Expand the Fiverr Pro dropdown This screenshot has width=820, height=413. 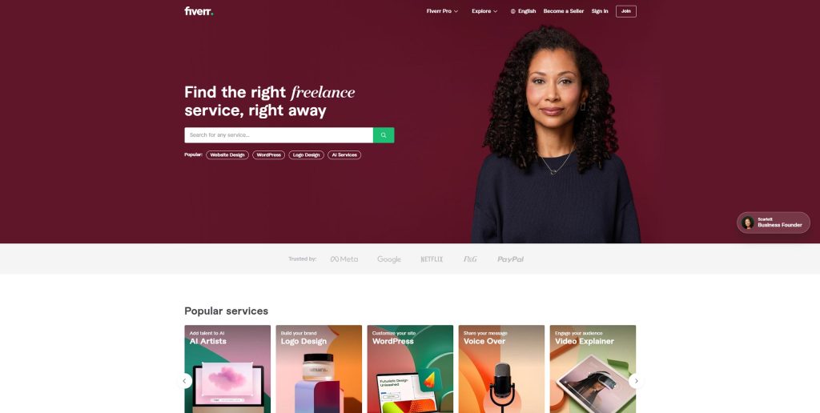tap(442, 11)
